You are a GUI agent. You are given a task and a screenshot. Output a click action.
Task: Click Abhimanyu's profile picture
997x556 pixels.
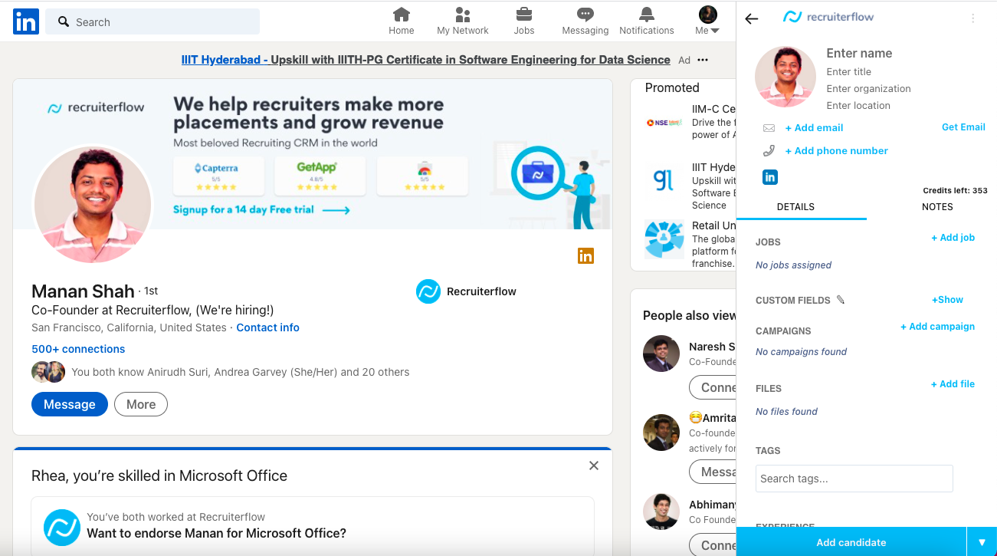click(x=661, y=512)
